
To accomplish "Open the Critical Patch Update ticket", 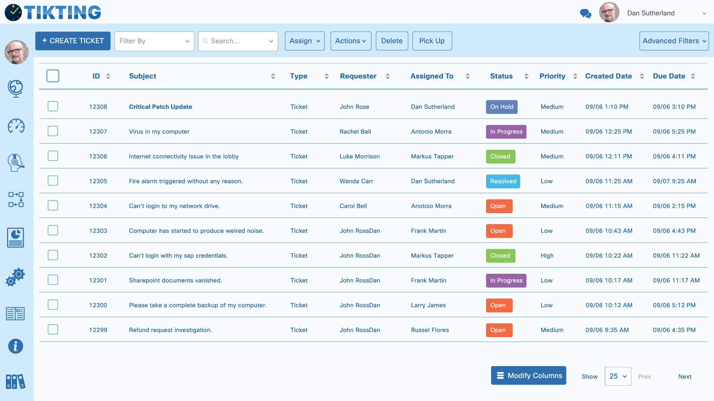I will [x=160, y=107].
